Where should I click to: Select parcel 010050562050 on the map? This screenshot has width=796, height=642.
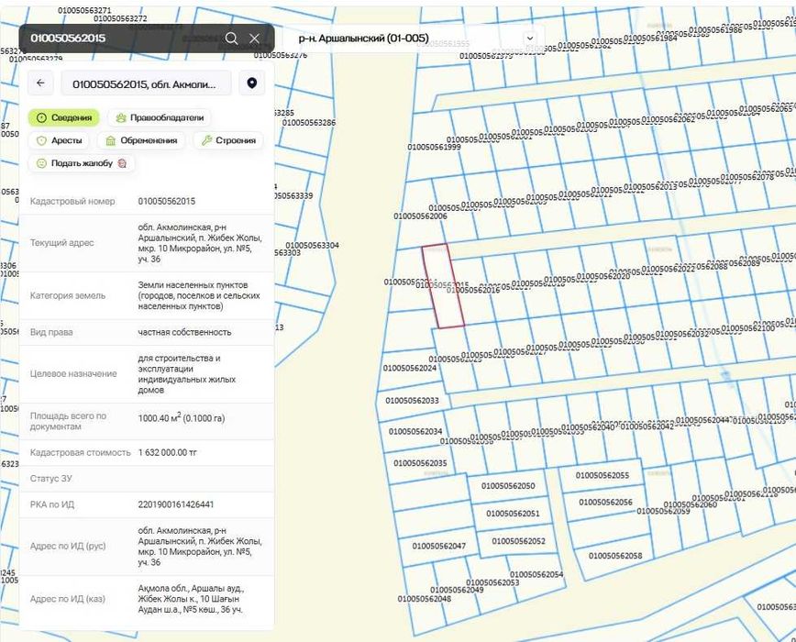(x=508, y=486)
